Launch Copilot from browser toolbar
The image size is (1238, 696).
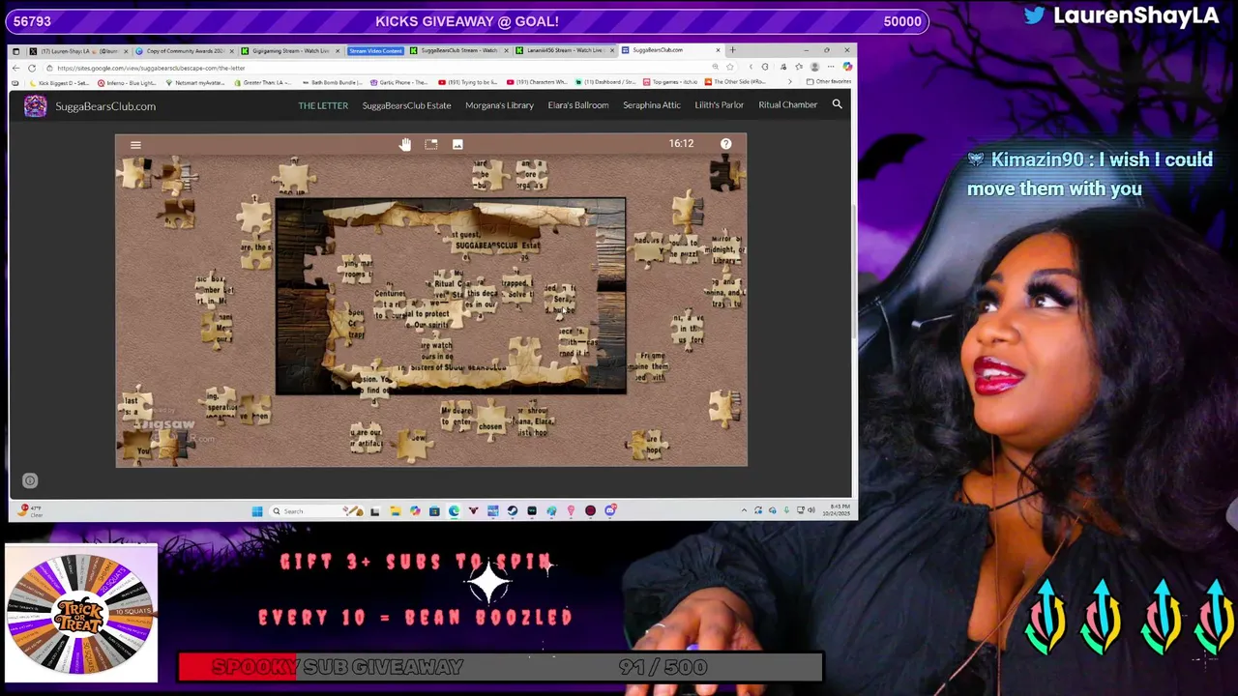(847, 67)
